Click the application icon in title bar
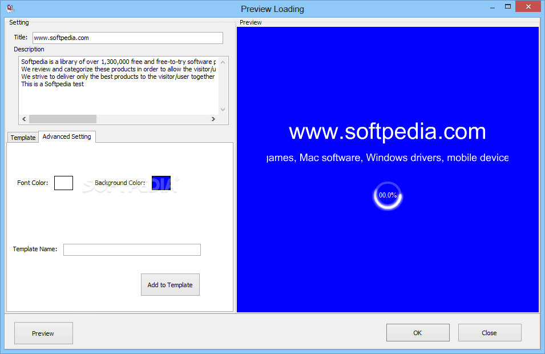The width and height of the screenshot is (545, 354). tap(10, 8)
